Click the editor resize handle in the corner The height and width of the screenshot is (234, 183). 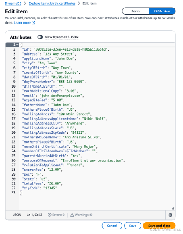pyautogui.click(x=173, y=208)
